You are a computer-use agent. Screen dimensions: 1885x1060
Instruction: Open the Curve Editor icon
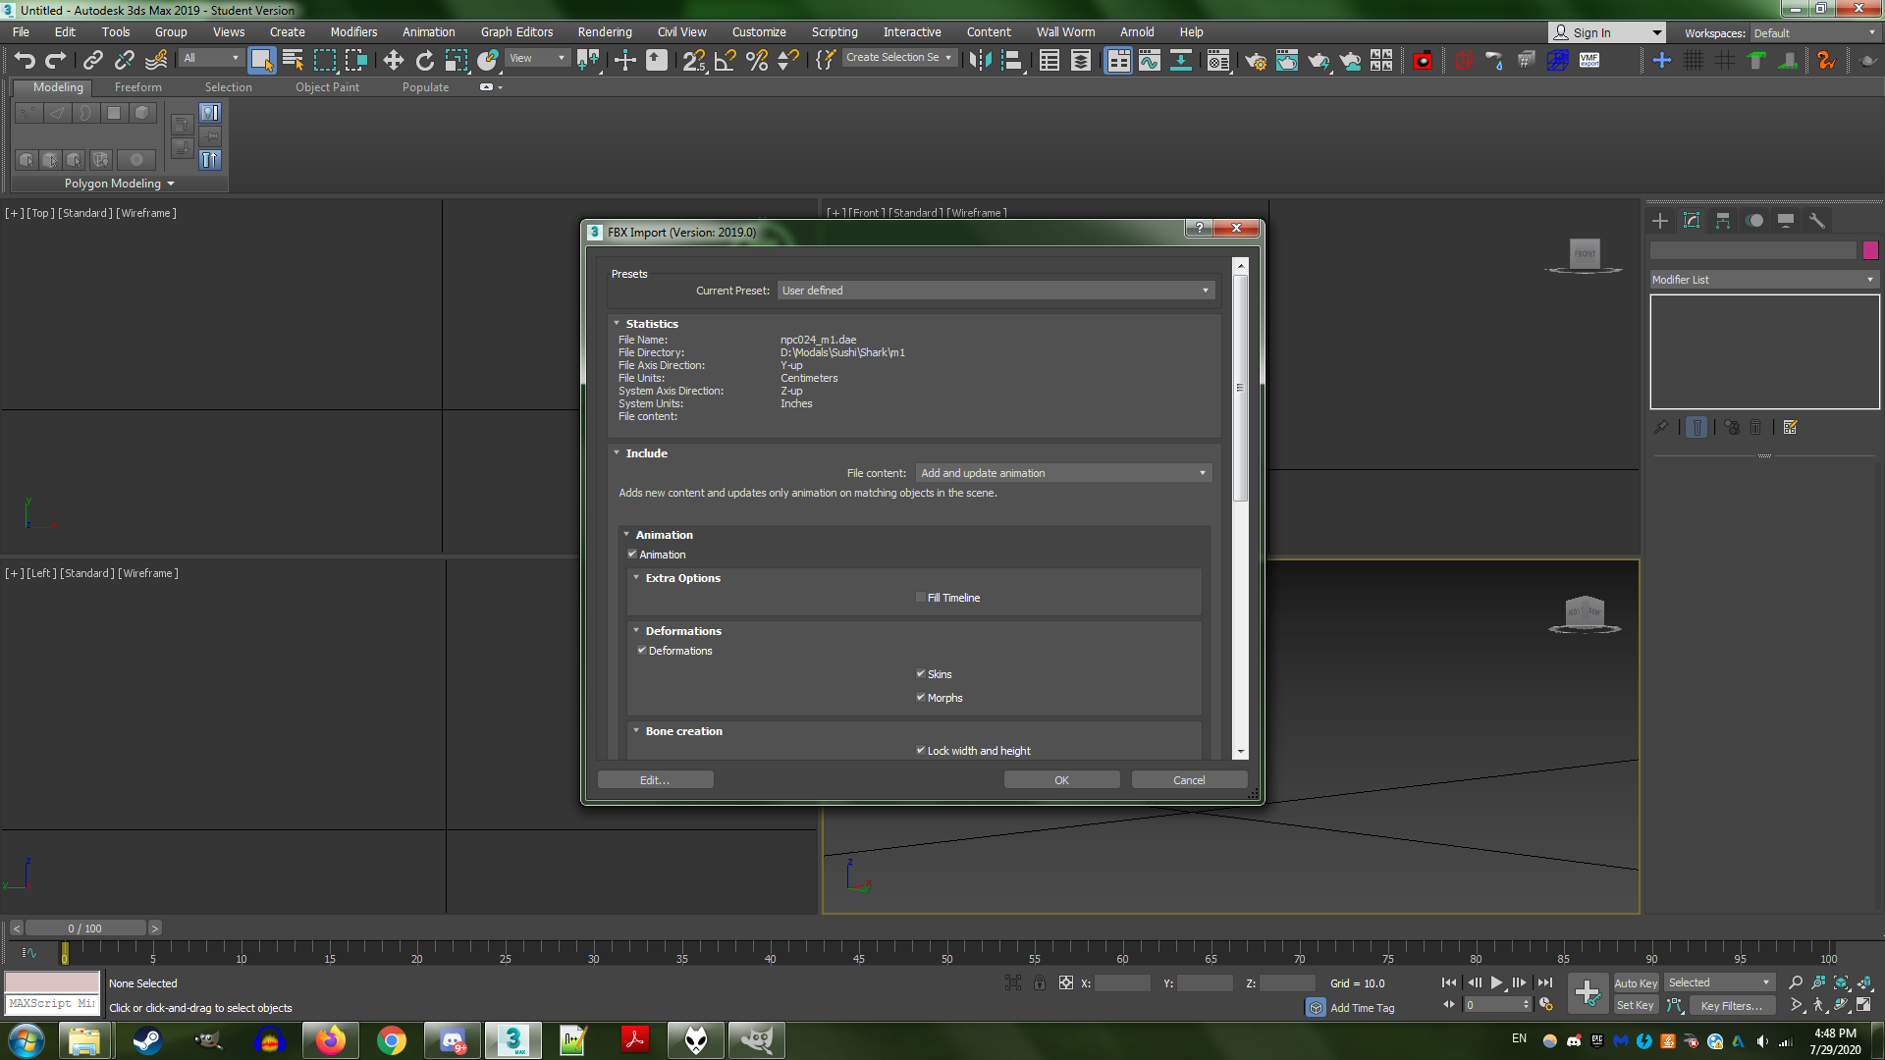coord(1150,61)
